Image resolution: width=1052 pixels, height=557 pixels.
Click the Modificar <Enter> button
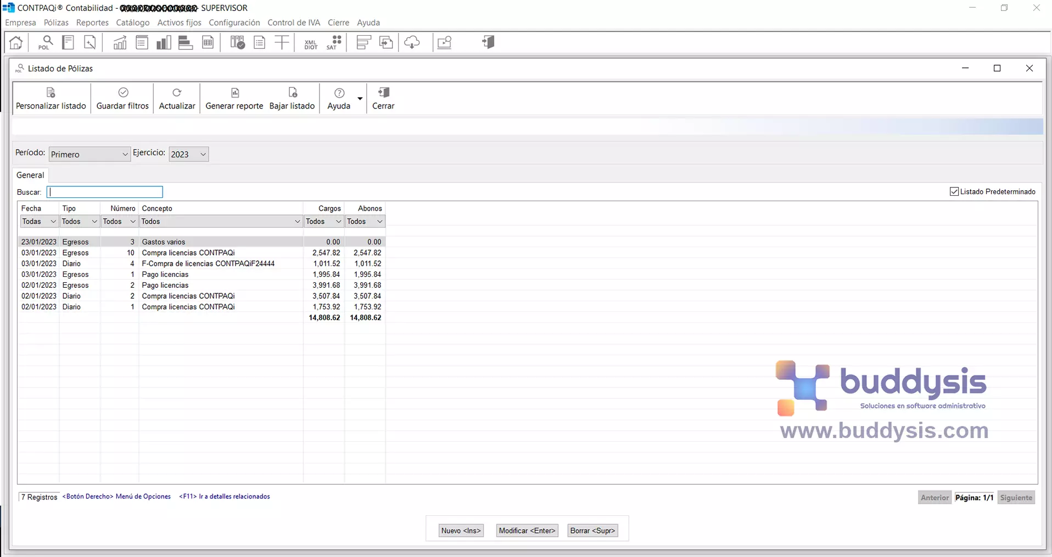[527, 530]
